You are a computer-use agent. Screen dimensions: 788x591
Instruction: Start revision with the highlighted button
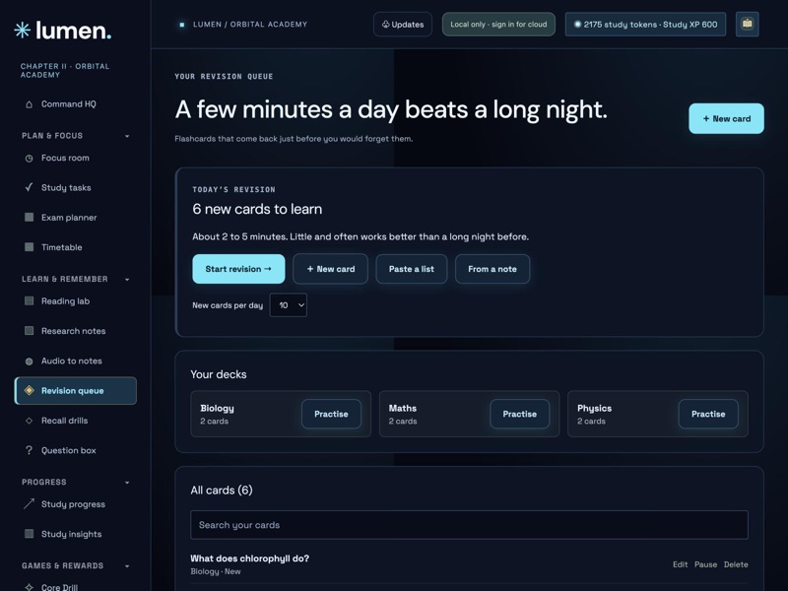pos(238,269)
